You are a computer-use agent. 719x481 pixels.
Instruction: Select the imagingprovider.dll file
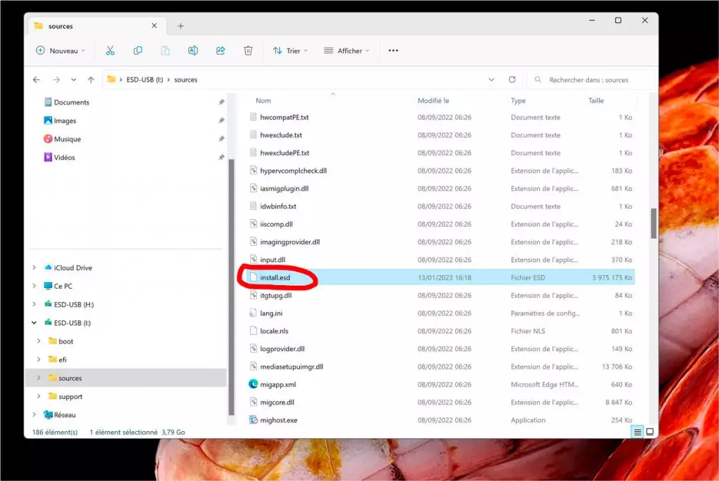click(441, 242)
